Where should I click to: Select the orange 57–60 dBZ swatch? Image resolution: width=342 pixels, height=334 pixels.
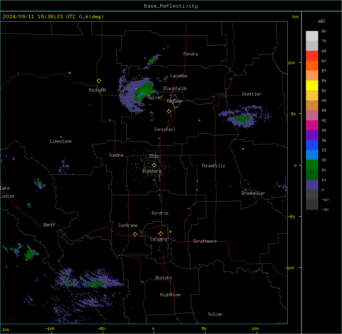312,65
